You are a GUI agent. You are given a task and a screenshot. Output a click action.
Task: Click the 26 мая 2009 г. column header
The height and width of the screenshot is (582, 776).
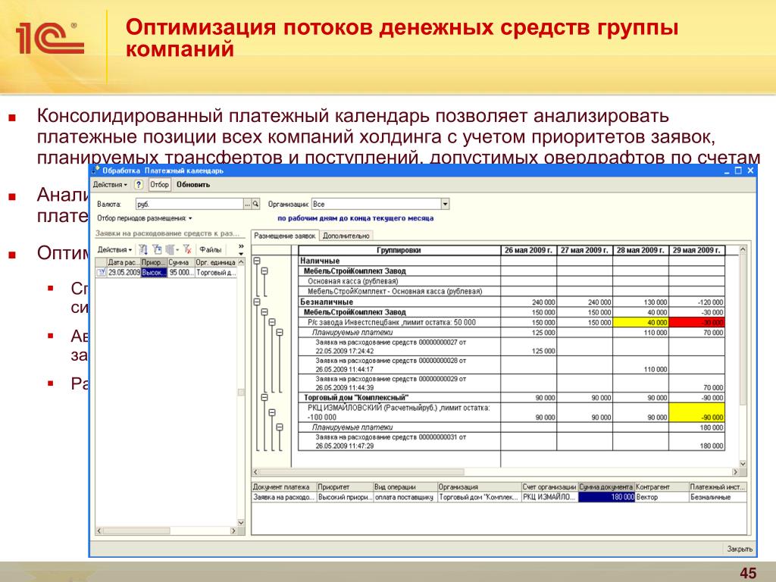pyautogui.click(x=528, y=250)
